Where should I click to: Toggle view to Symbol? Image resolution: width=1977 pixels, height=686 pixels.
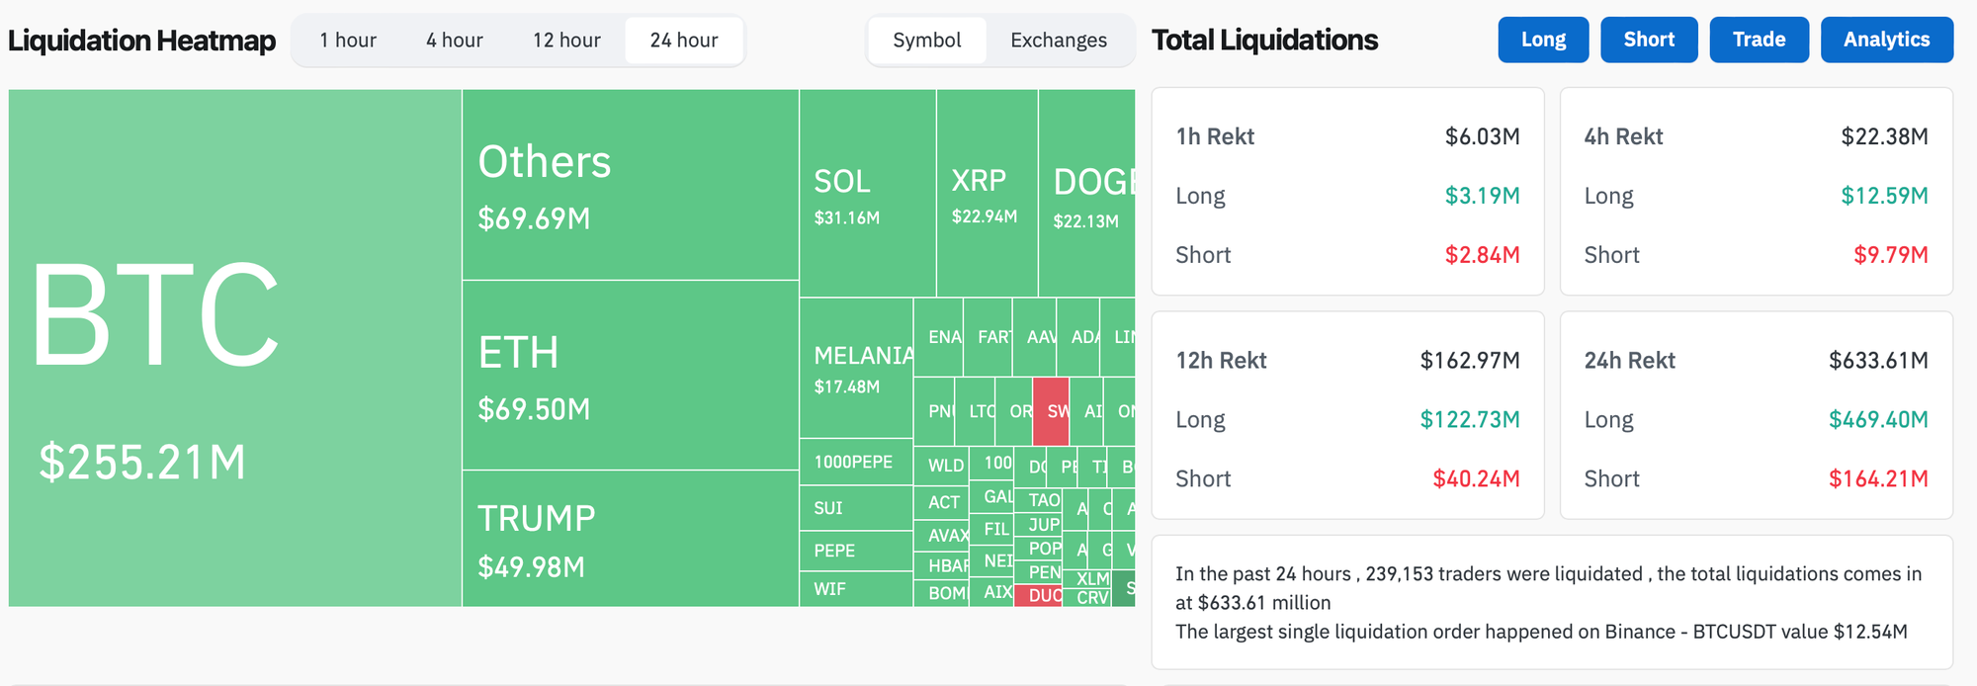point(927,41)
